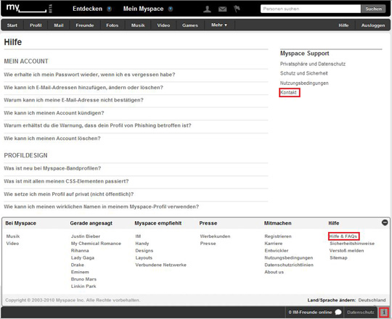Click Verbundene Netzwerke footer link

tap(160, 265)
